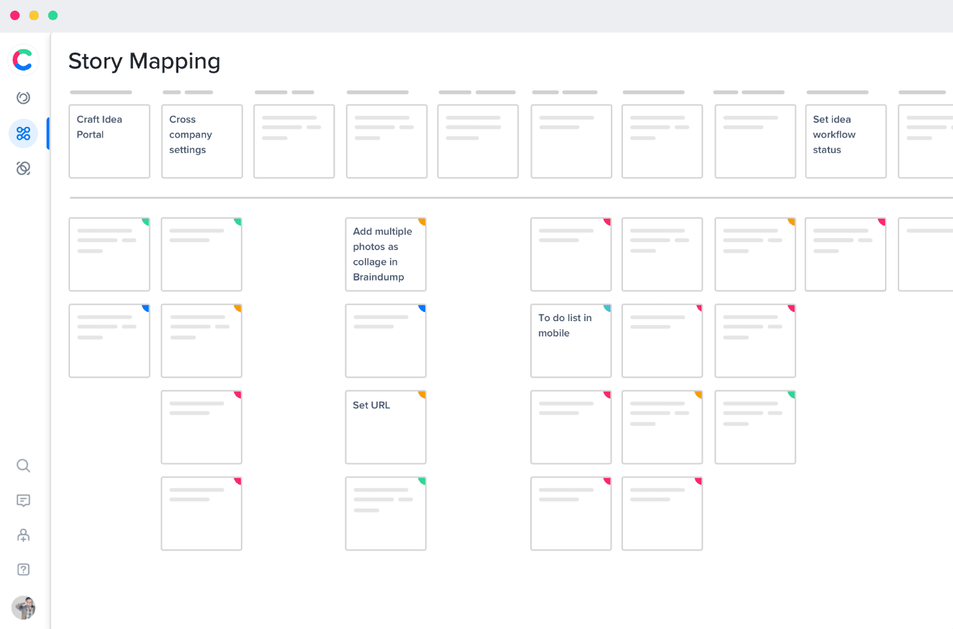Click orange tag on Add multiple photos card
The height and width of the screenshot is (629, 953).
click(422, 221)
